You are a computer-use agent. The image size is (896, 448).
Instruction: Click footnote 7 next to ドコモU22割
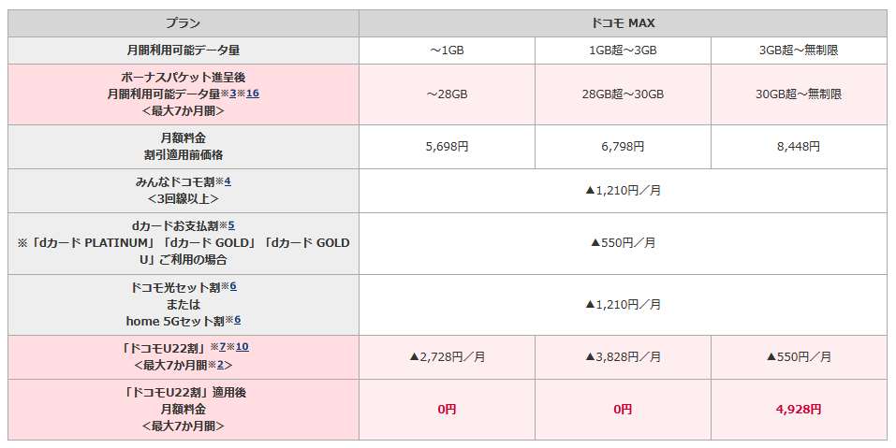coord(224,347)
